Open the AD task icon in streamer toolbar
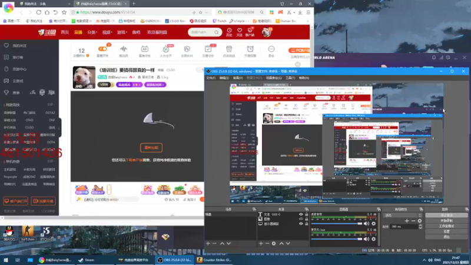This screenshot has height=265, width=471. pos(144,49)
